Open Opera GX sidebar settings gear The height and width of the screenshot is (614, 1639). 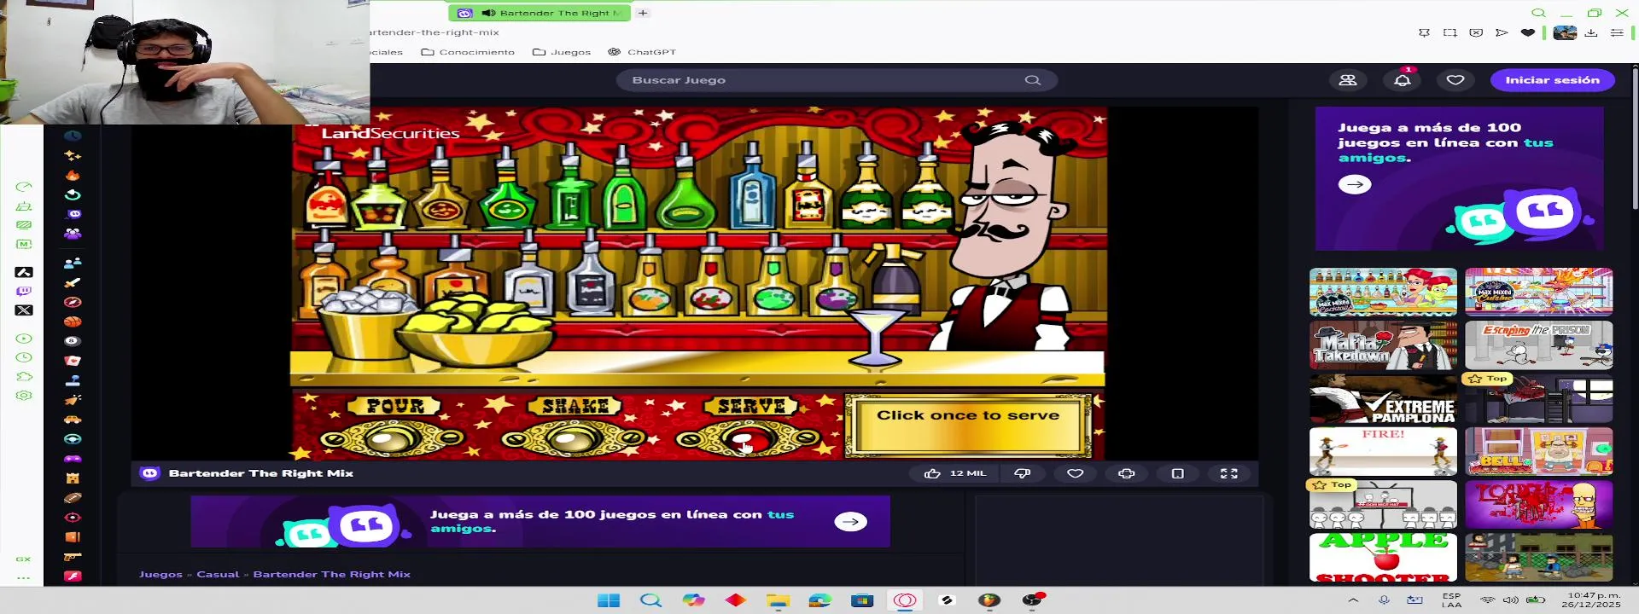point(24,396)
